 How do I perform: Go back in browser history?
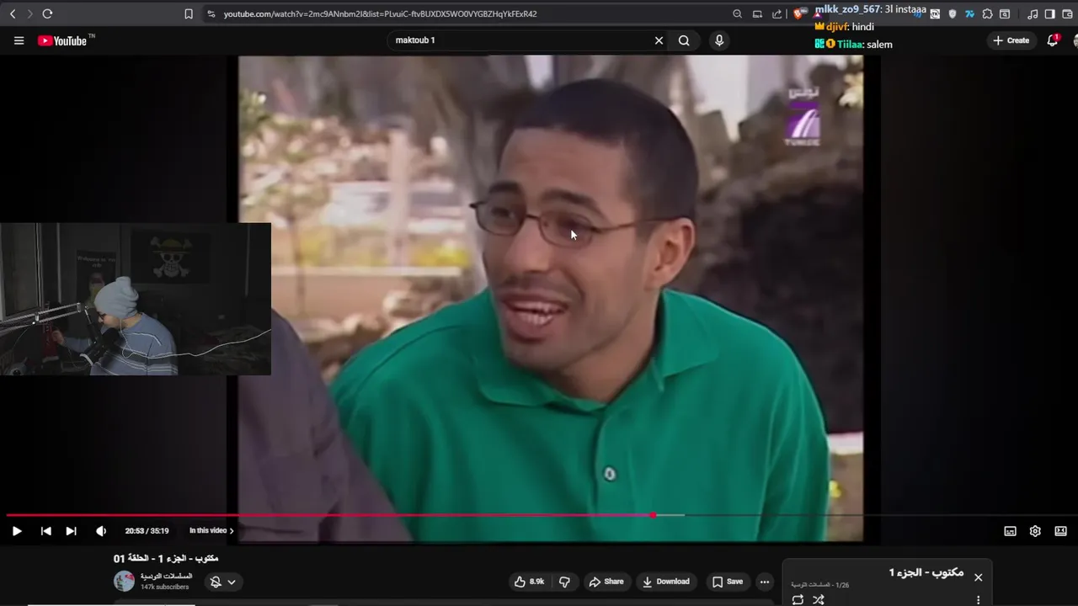[13, 13]
